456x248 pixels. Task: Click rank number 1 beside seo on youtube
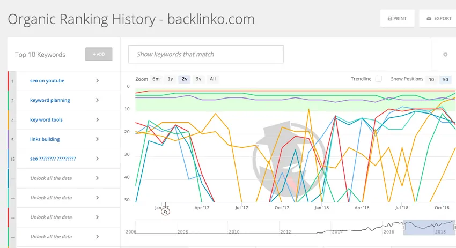click(x=12, y=81)
